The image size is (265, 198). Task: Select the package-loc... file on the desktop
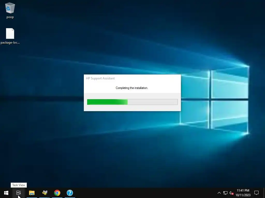(10, 36)
